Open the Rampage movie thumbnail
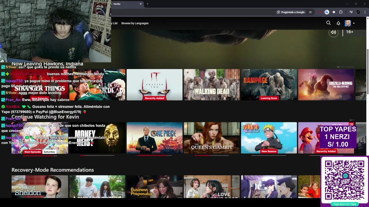This screenshot has height=207, width=369. tap(269, 85)
